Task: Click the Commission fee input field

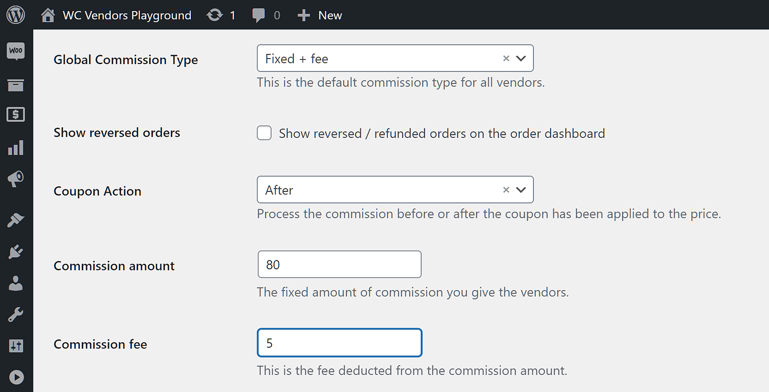Action: tap(339, 343)
